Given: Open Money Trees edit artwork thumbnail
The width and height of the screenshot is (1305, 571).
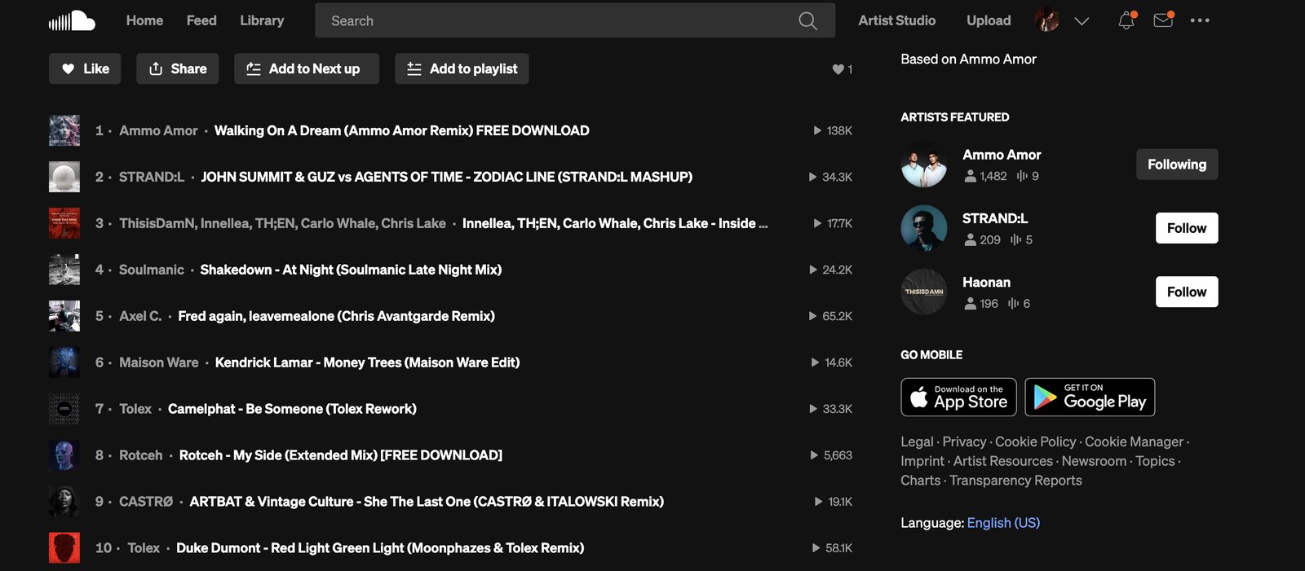Looking at the screenshot, I should pyautogui.click(x=64, y=362).
